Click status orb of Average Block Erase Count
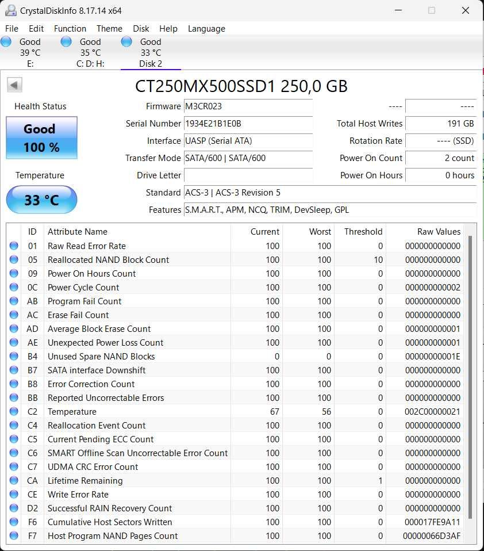This screenshot has height=551, width=484. (14, 328)
